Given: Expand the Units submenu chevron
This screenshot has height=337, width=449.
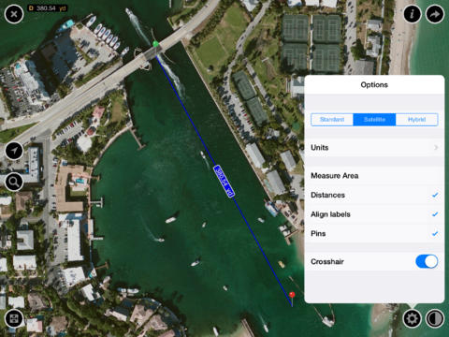Looking at the screenshot, I should point(436,147).
